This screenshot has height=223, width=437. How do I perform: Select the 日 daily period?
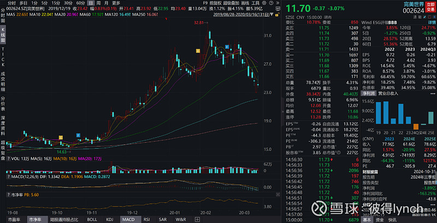91,3
